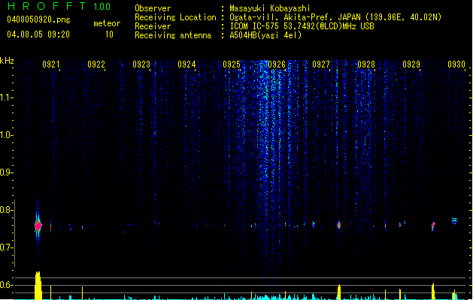This screenshot has height=300, width=473.
Task: Select observer name Masayuki Kobayashi
Action: point(270,8)
